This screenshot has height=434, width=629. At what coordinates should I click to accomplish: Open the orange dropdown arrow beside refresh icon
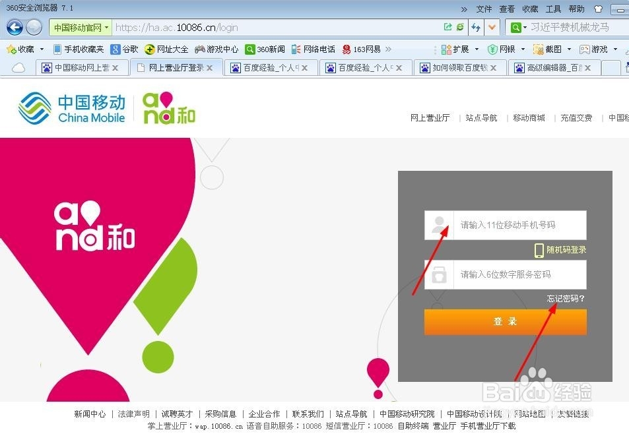pyautogui.click(x=492, y=27)
